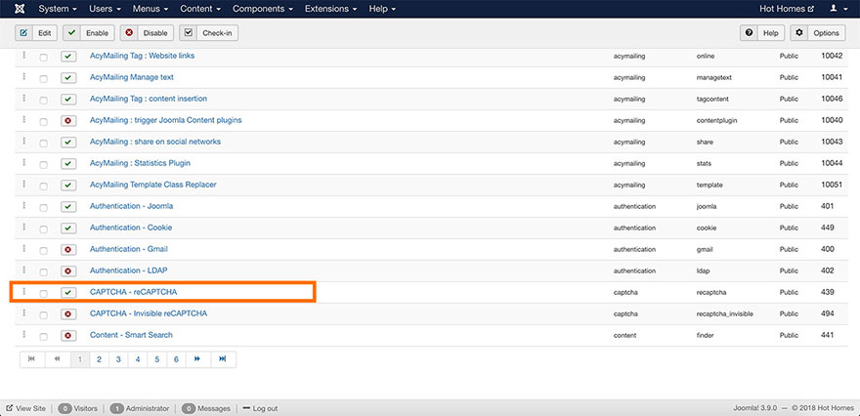Open Content - Smart Search plugin

coord(131,335)
